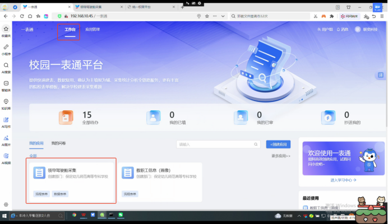
Task: Expand the address bar chevron dropdown
Action: 223,16
